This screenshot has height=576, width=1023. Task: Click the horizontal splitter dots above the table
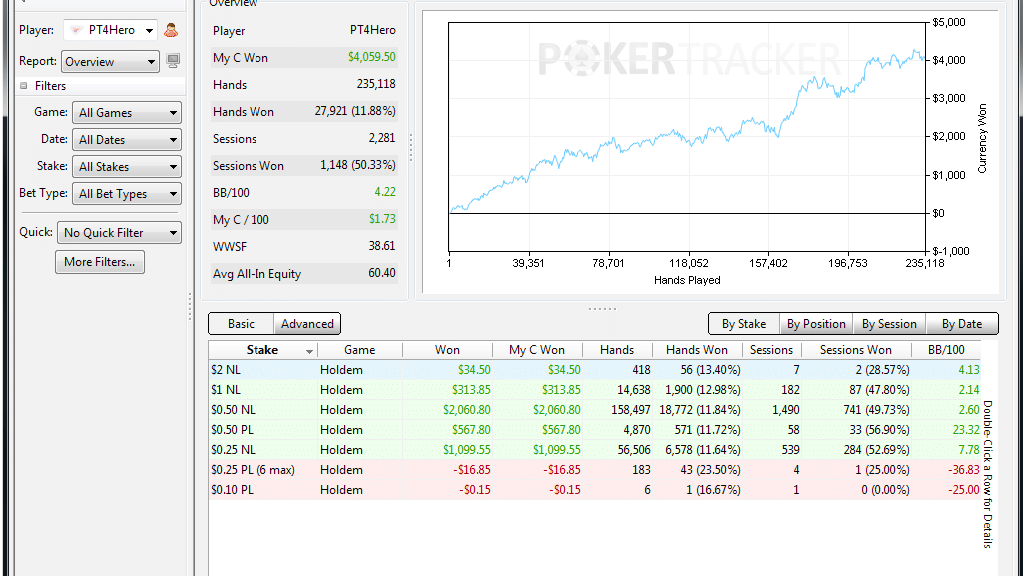(x=602, y=309)
